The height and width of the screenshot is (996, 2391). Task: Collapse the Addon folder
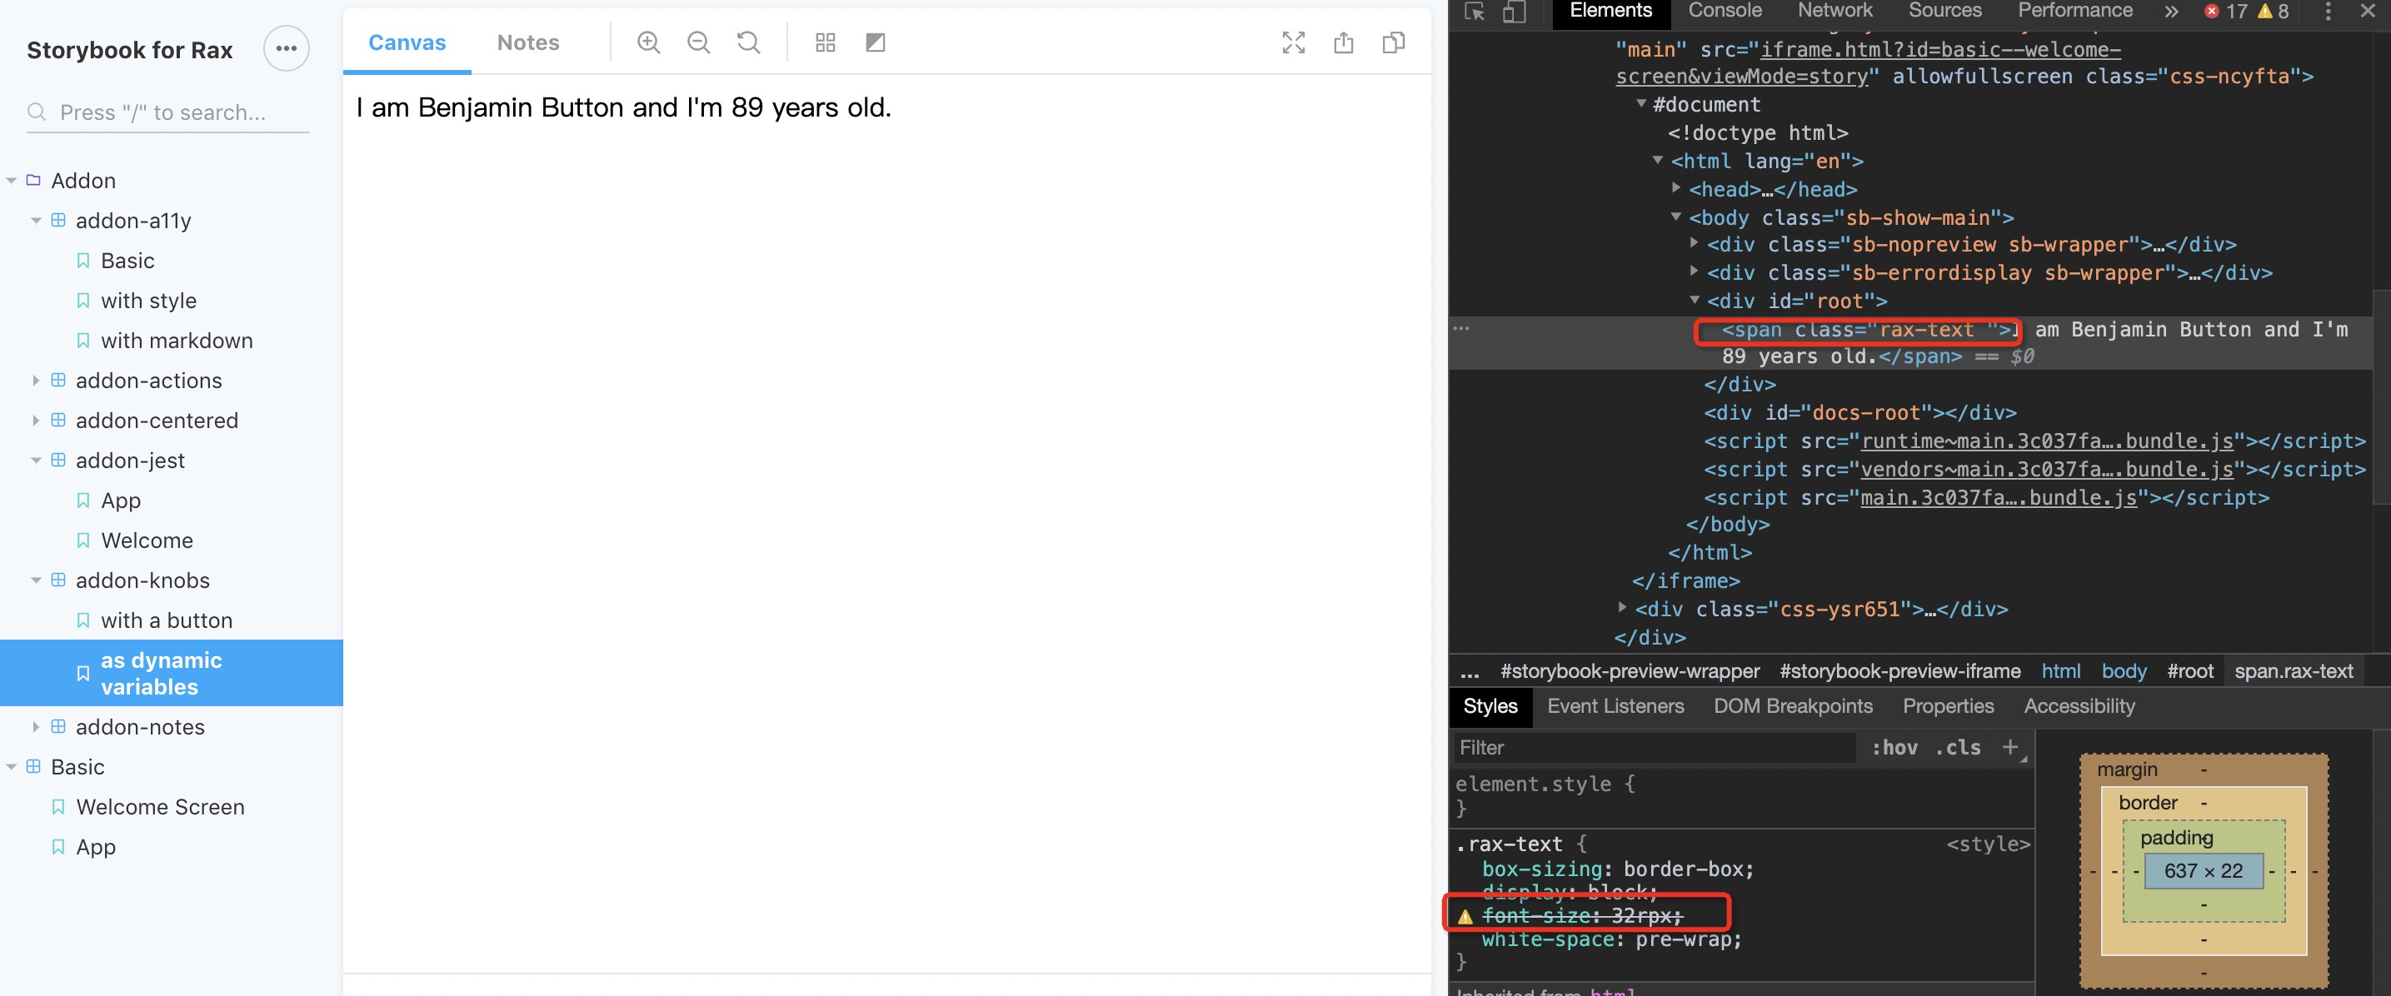[x=11, y=180]
